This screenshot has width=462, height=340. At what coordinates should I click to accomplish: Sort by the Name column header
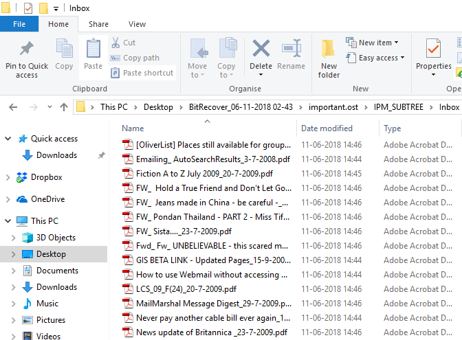[133, 128]
